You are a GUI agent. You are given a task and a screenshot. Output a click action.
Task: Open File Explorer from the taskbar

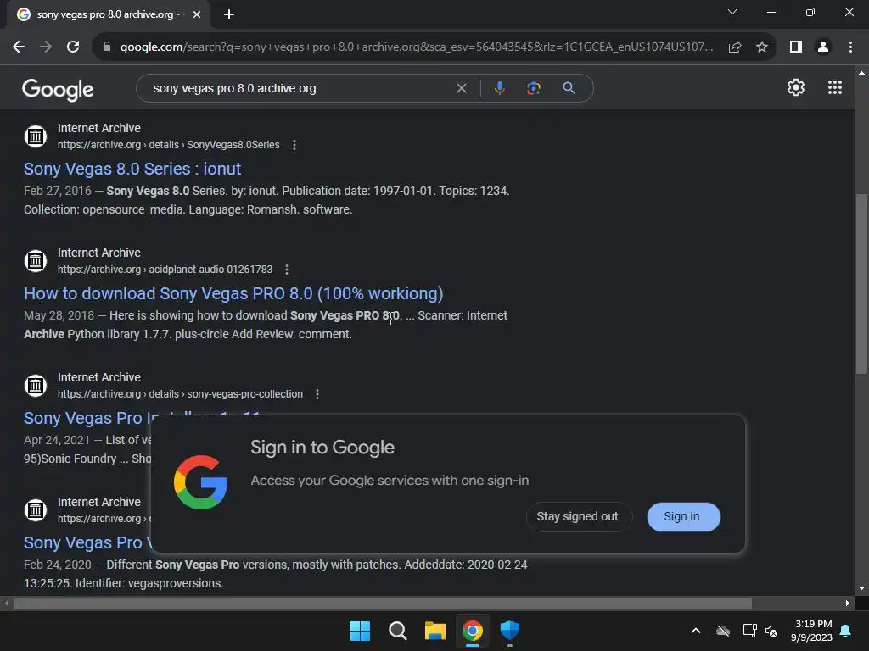[435, 631]
